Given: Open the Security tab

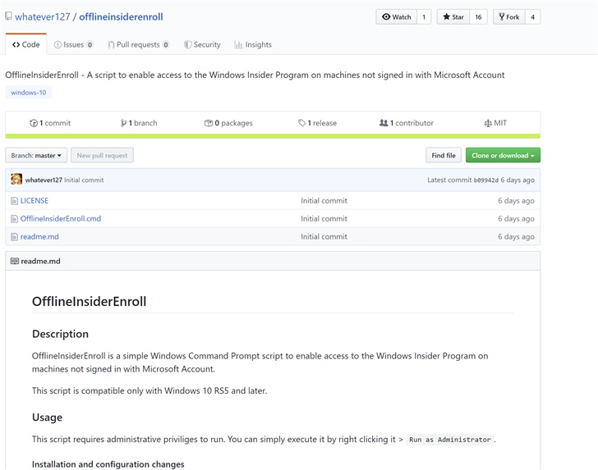Looking at the screenshot, I should coord(202,44).
